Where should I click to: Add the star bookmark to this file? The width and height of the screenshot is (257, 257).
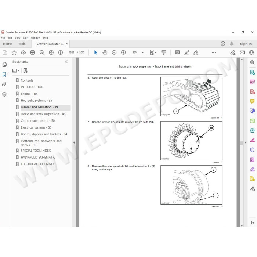14,53
